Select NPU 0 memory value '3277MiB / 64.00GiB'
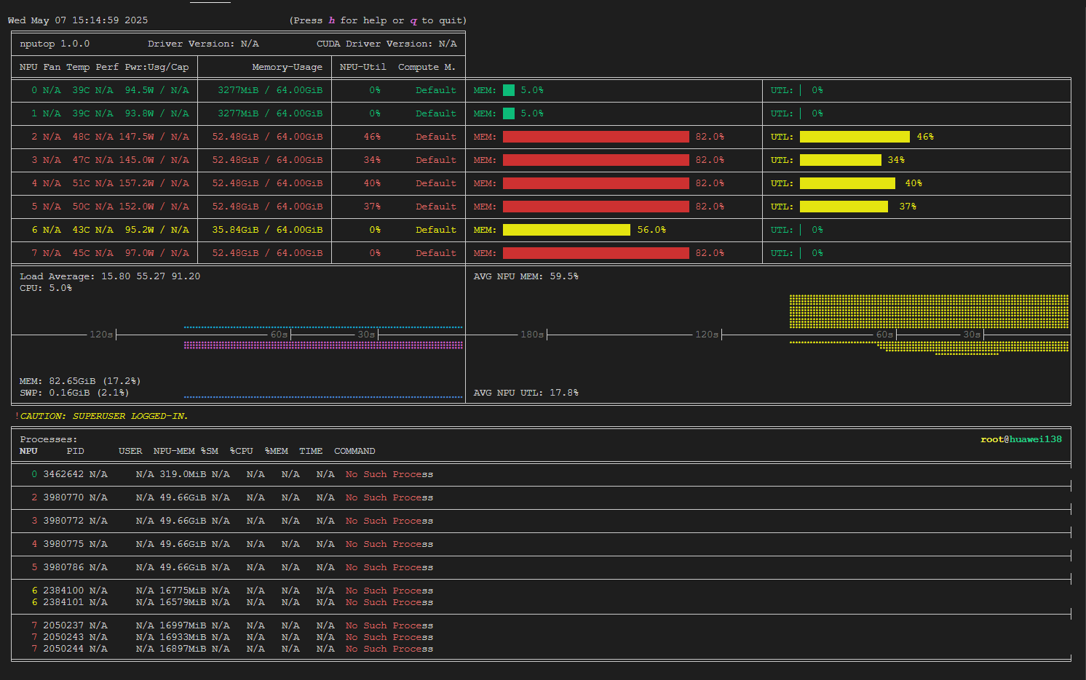The width and height of the screenshot is (1086, 680). (x=270, y=90)
